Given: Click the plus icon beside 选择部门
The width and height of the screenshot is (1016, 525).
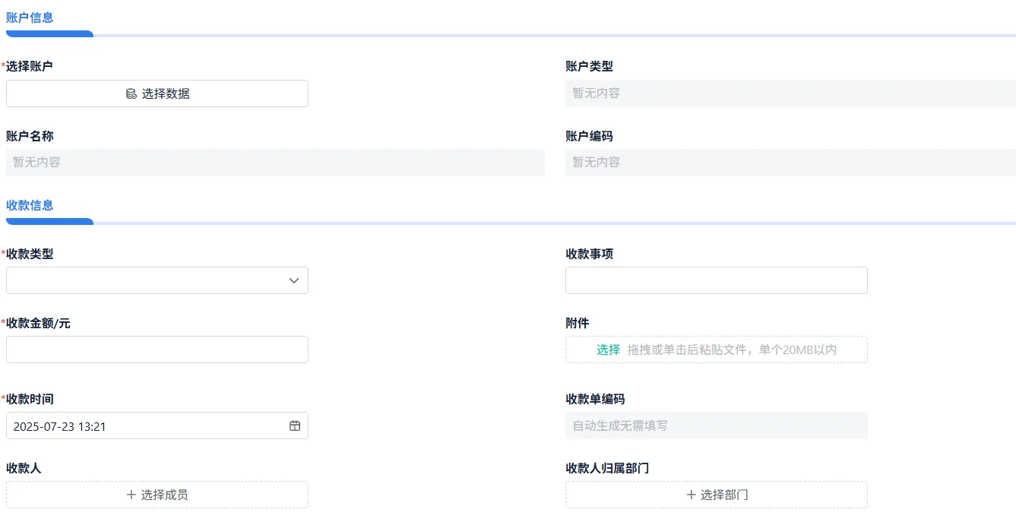Looking at the screenshot, I should click(x=691, y=495).
